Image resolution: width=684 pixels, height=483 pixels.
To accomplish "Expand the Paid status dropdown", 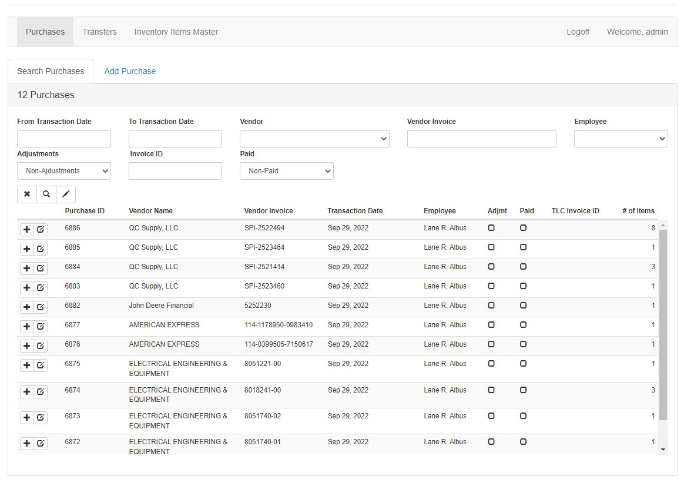I will (287, 171).
